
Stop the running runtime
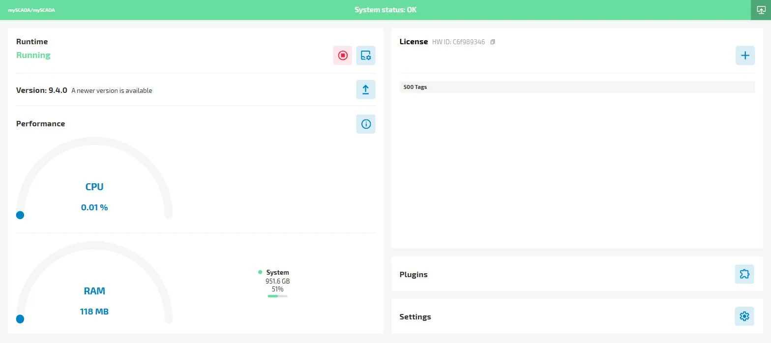click(343, 56)
